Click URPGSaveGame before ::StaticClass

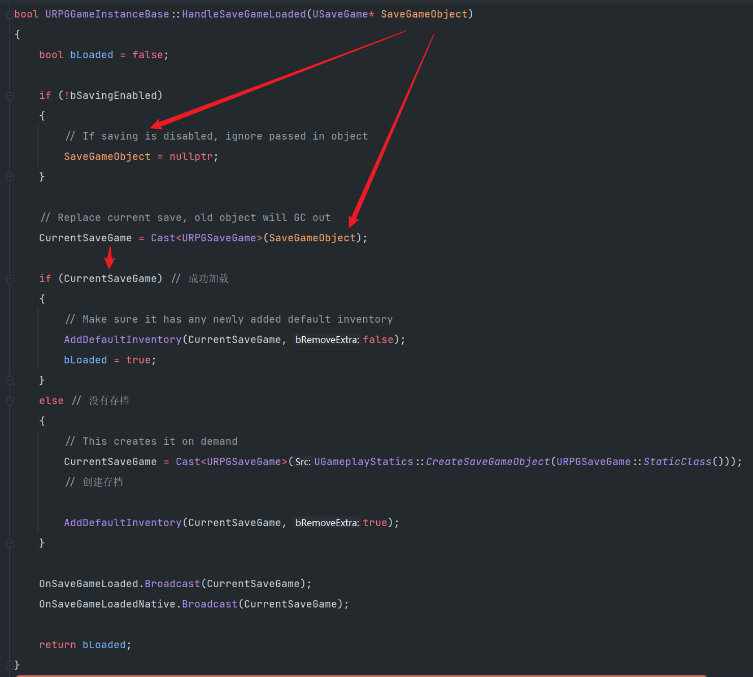(x=594, y=462)
